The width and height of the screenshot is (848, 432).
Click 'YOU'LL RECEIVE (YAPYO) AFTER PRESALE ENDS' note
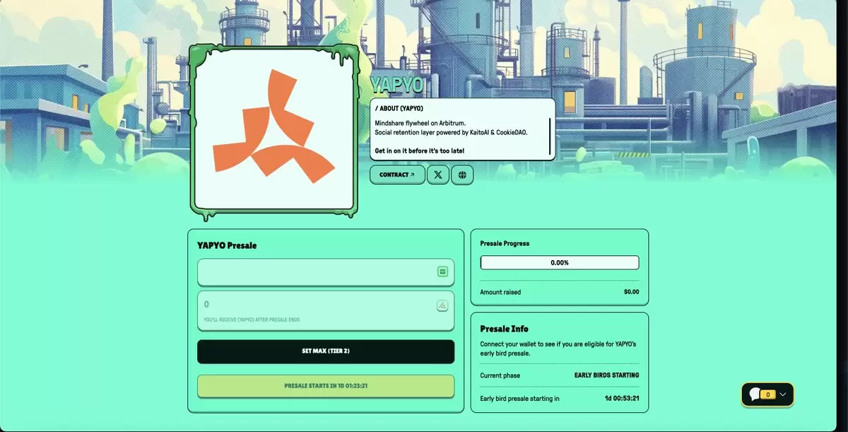coord(252,320)
